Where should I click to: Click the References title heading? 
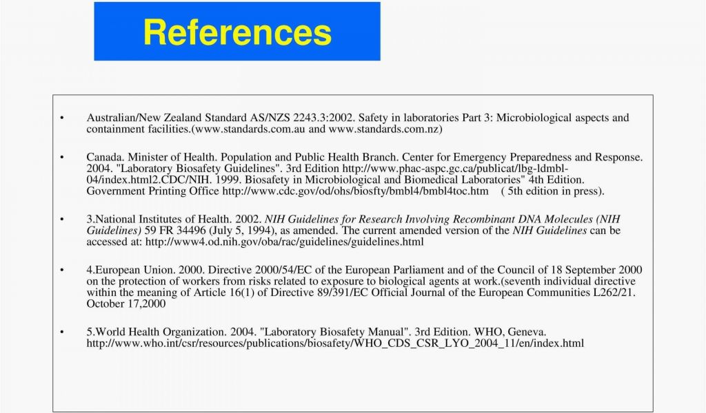pos(236,32)
